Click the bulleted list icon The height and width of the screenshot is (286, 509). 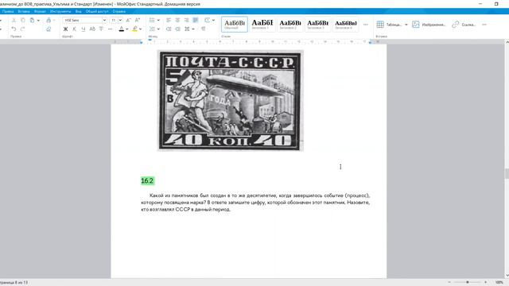[152, 20]
